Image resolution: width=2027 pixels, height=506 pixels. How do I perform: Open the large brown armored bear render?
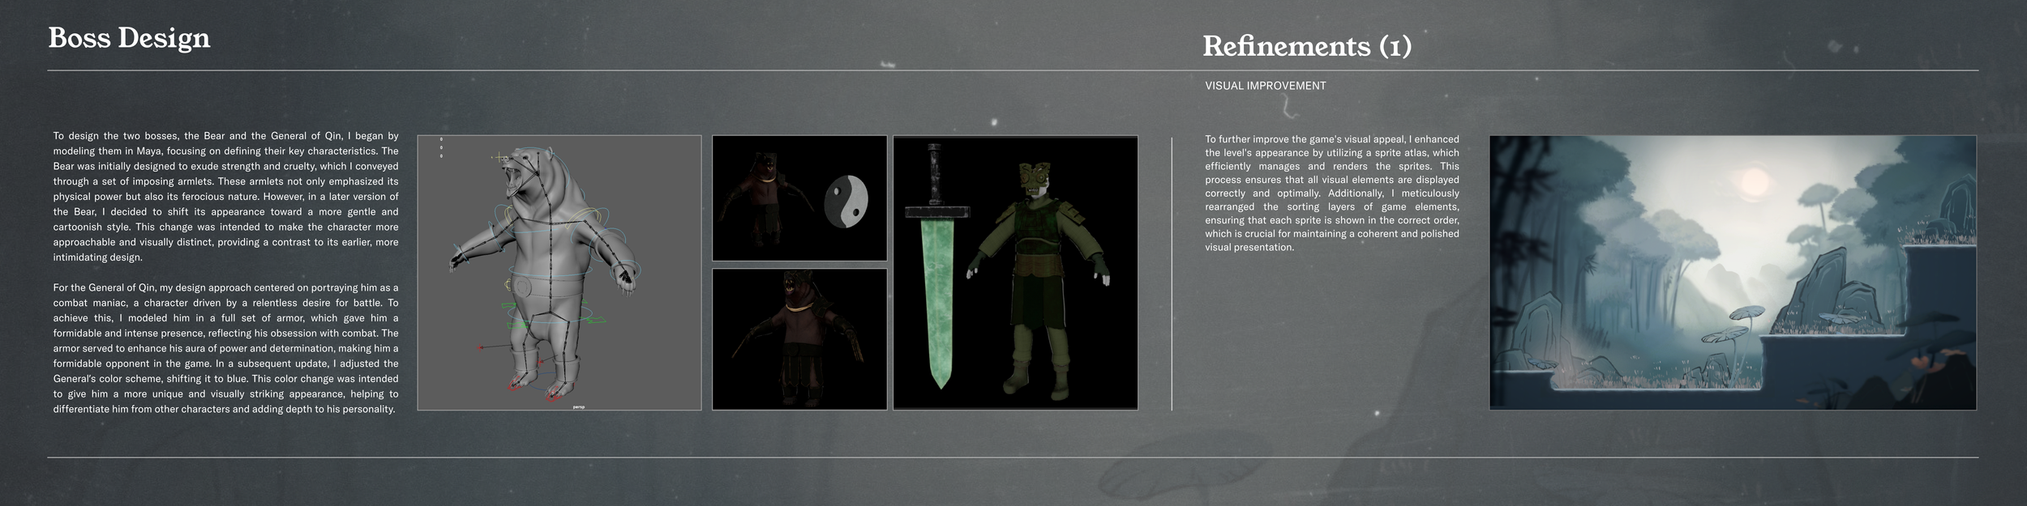[799, 339]
